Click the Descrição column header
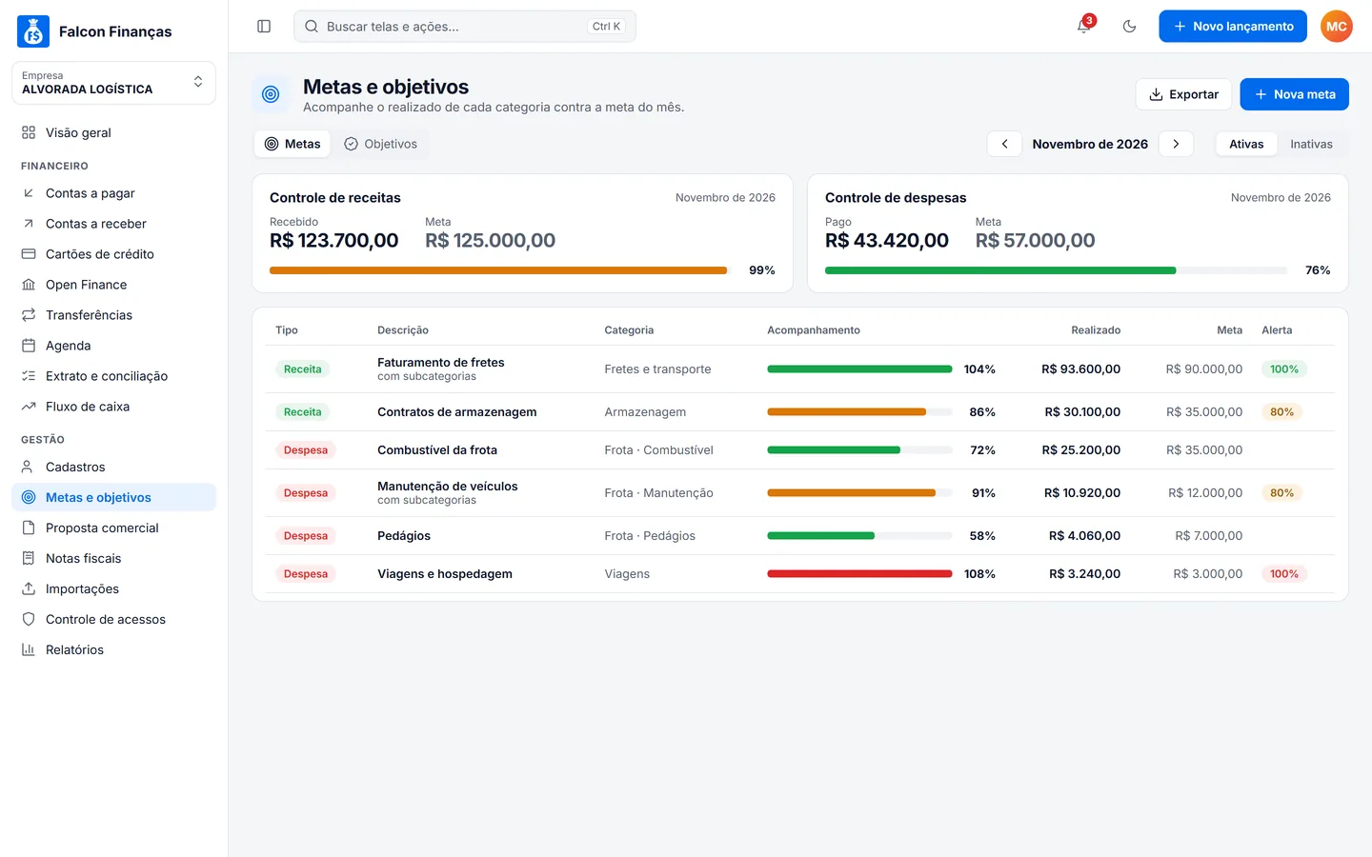 point(403,330)
